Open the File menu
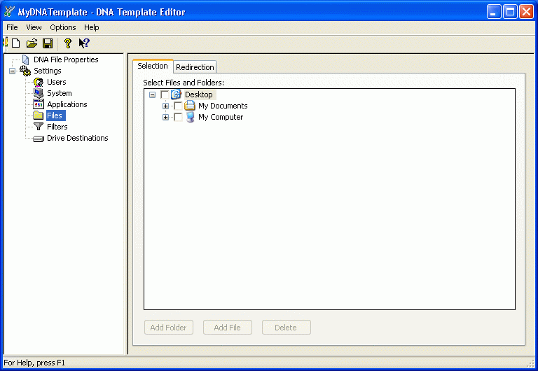The image size is (538, 371). pos(12,27)
